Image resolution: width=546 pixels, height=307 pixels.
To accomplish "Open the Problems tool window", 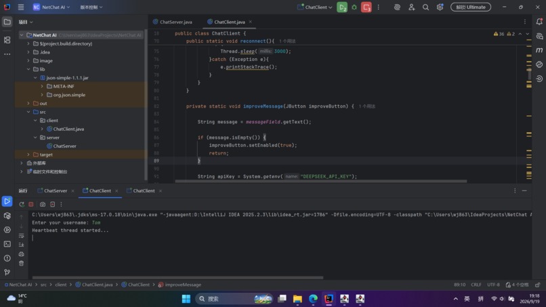I will [7, 258].
